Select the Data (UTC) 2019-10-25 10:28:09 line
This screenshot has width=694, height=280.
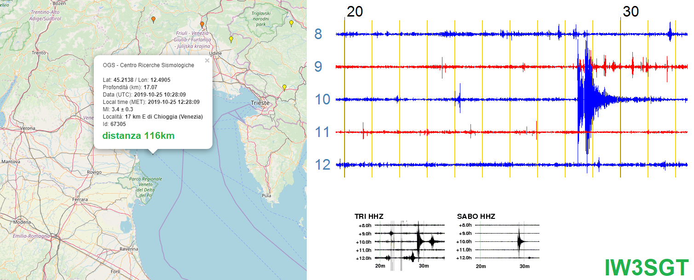[x=144, y=95]
